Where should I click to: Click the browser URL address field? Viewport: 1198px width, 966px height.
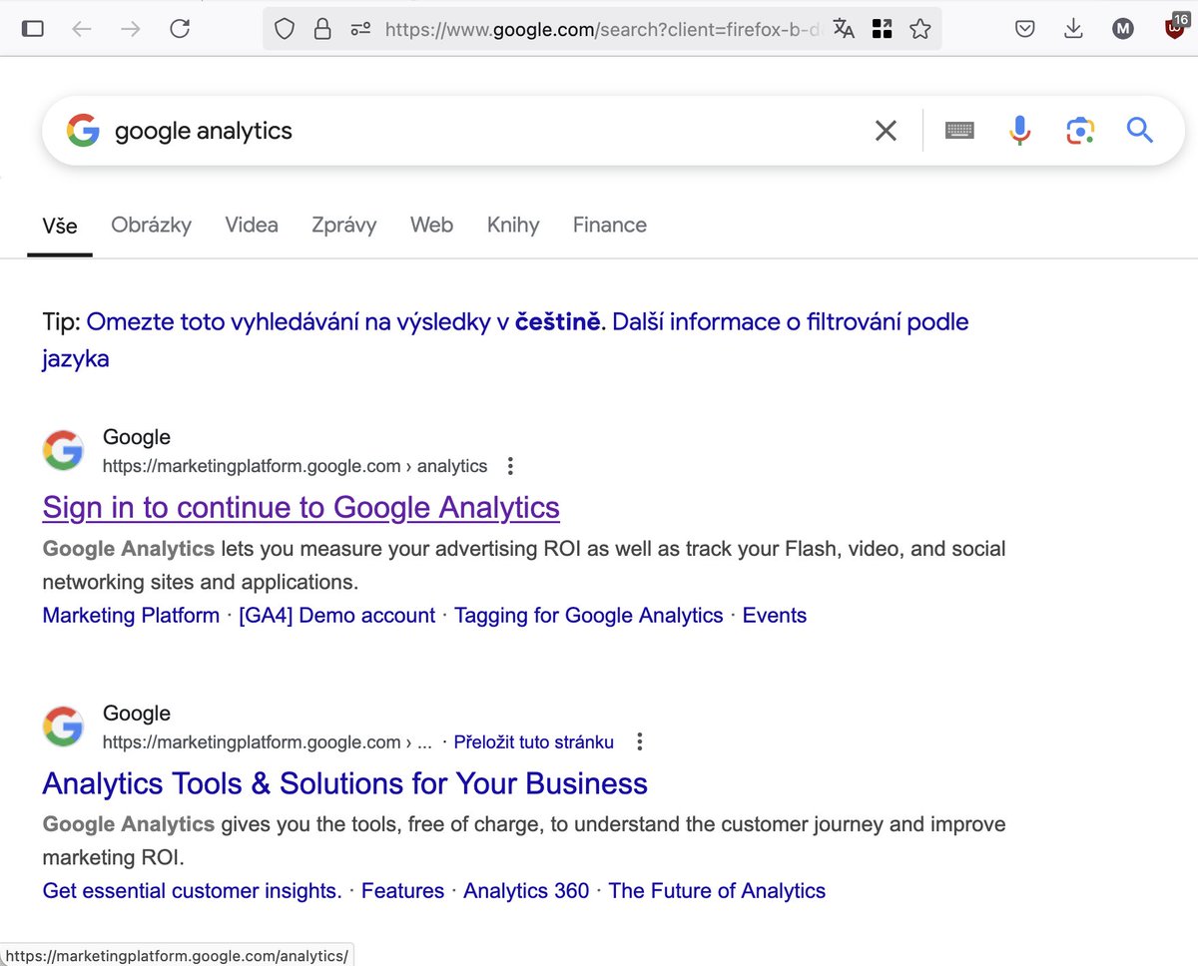602,29
